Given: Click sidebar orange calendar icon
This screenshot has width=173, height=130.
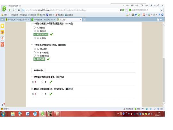Looking at the screenshot, I should [2, 44].
